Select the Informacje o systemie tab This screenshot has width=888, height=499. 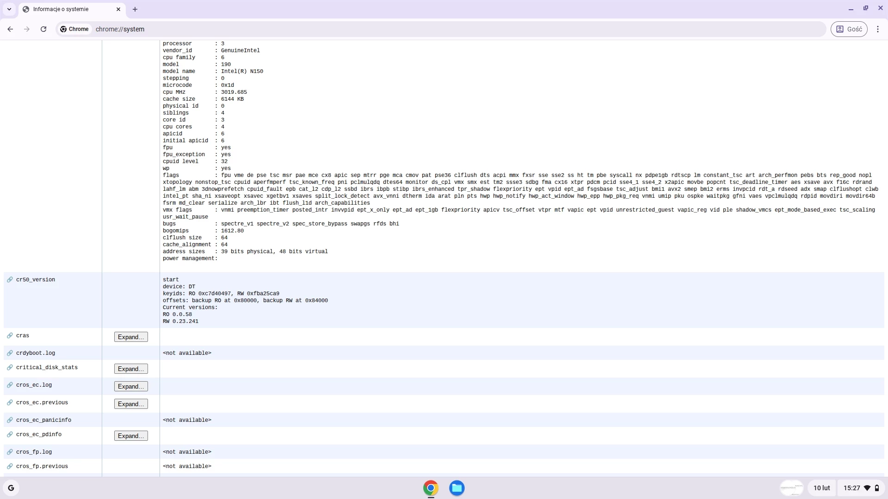65,9
